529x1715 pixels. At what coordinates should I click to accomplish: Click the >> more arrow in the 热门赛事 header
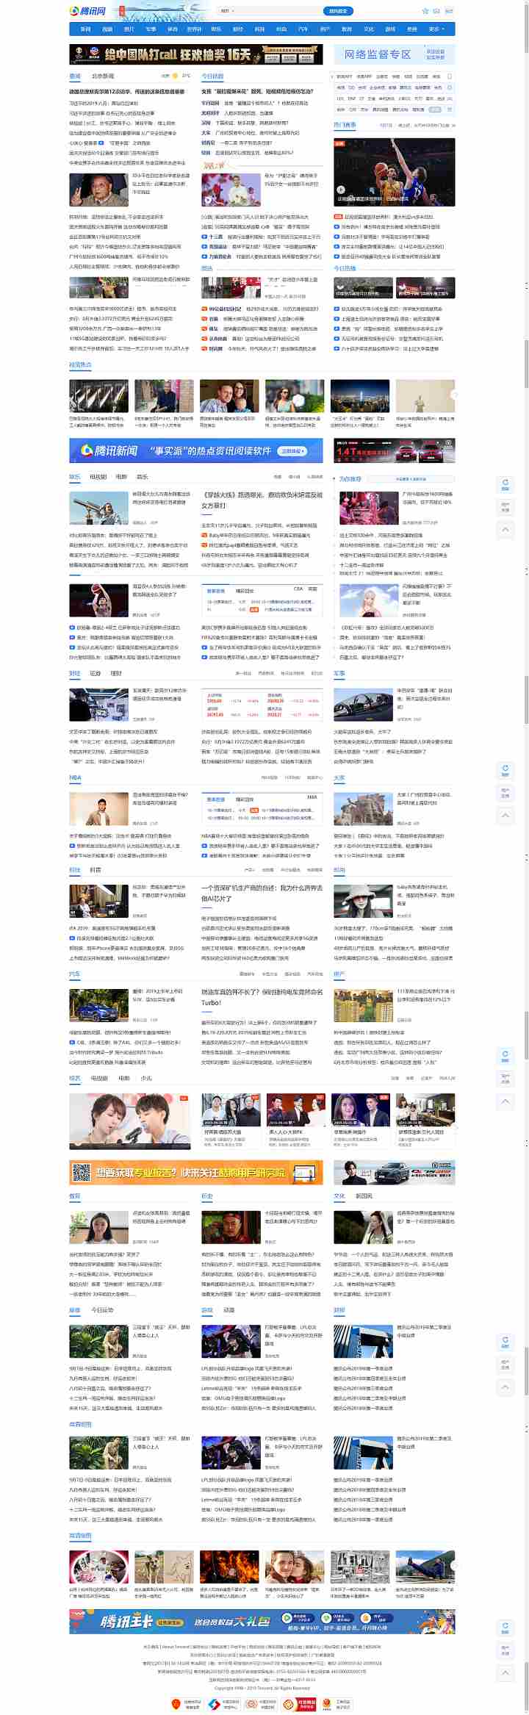[453, 125]
